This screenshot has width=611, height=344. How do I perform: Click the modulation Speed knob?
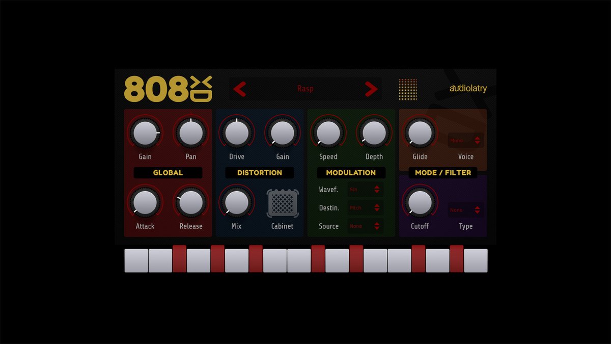328,133
